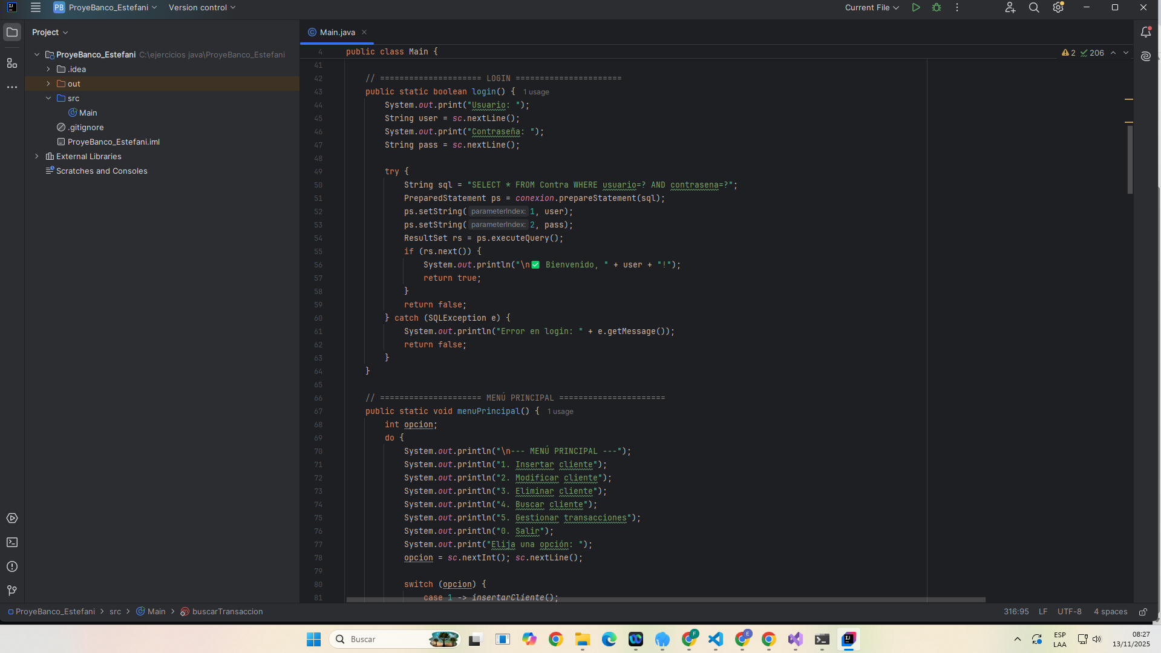Image resolution: width=1161 pixels, height=653 pixels.
Task: Expand External Libraries node
Action: [37, 156]
